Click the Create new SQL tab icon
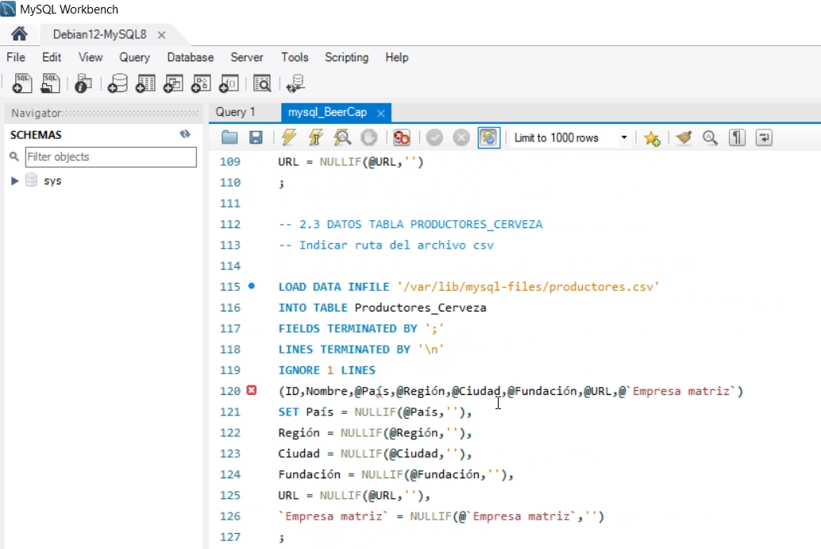The image size is (821, 549). pyautogui.click(x=22, y=83)
